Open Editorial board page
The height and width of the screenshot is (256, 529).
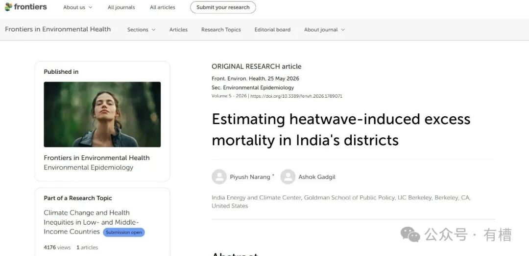(272, 30)
